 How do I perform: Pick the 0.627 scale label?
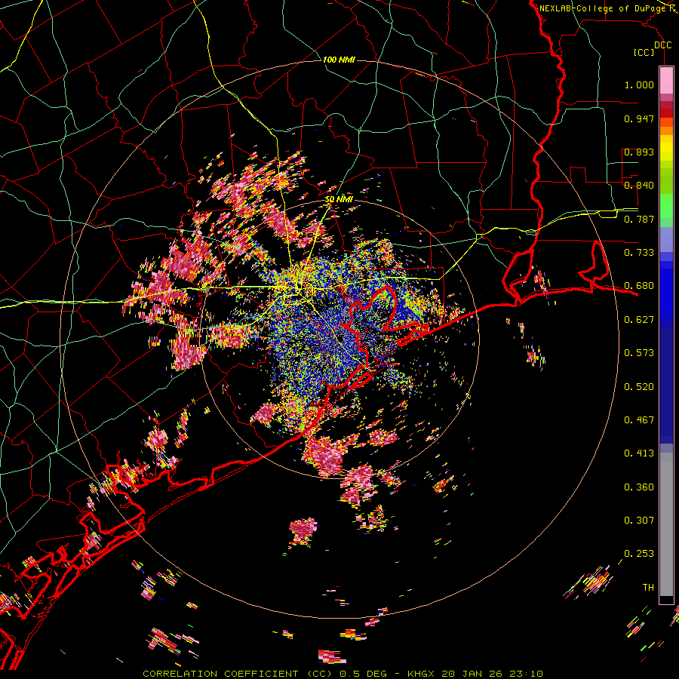pos(639,320)
